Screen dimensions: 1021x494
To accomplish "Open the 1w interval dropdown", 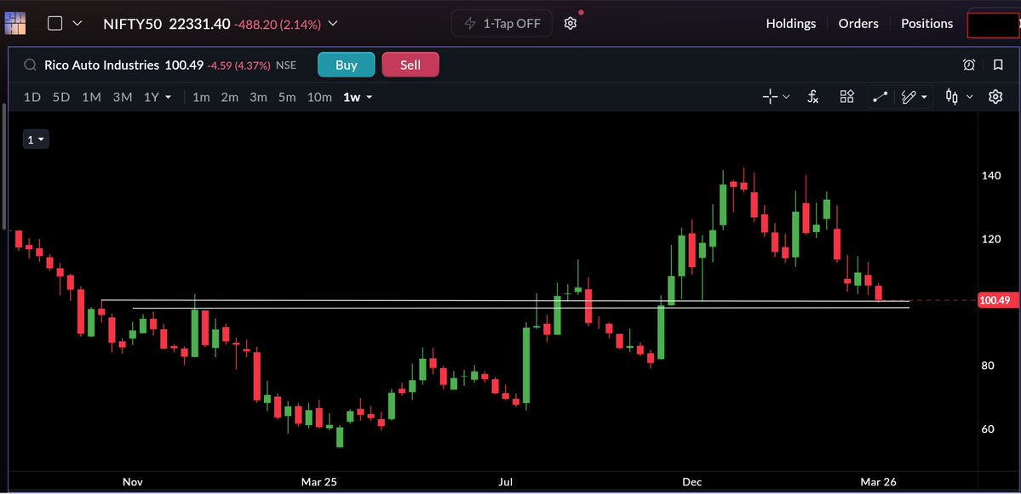I will pos(358,98).
